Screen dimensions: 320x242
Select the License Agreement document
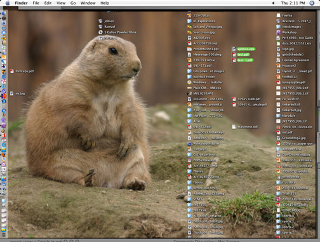(x=278, y=60)
